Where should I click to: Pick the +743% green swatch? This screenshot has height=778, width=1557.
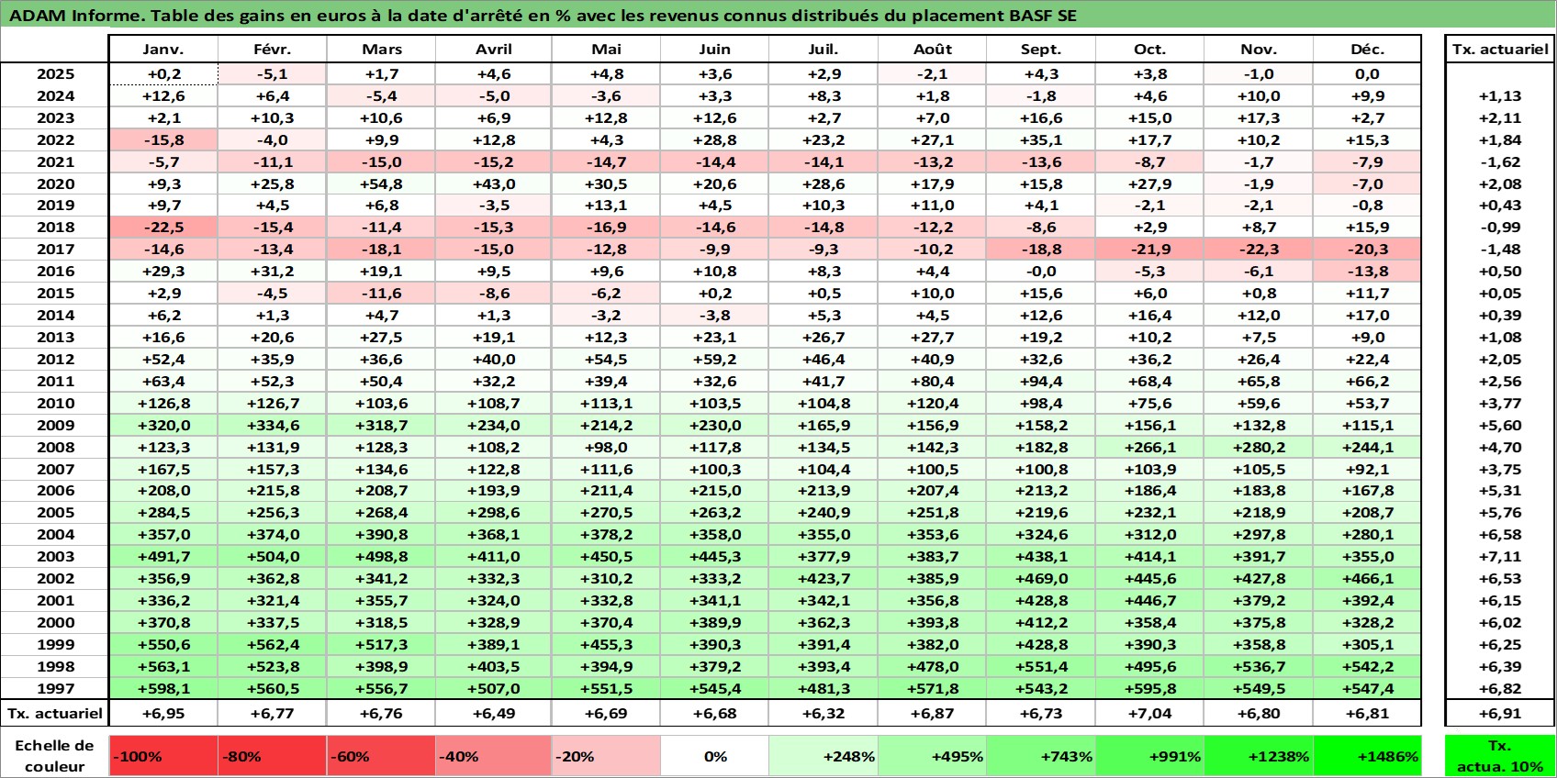tap(1041, 756)
